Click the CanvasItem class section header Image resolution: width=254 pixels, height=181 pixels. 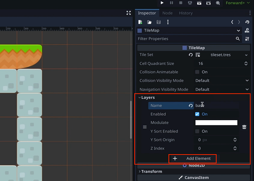[x=193, y=178]
